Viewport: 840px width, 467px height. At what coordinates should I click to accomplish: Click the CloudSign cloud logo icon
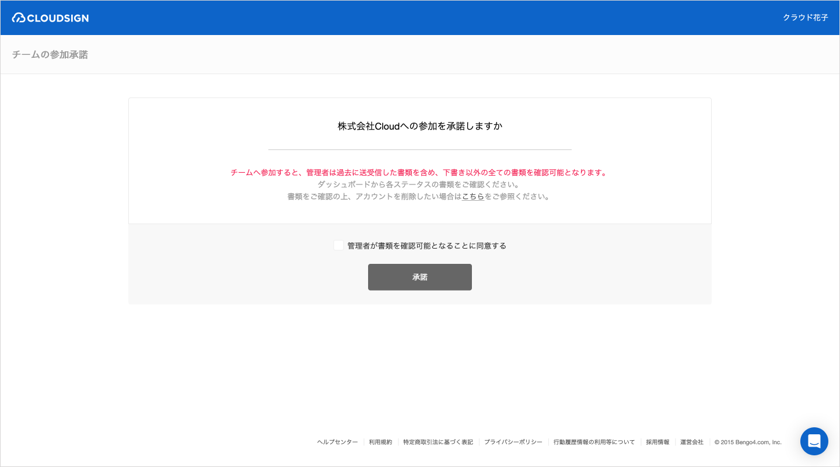[19, 18]
